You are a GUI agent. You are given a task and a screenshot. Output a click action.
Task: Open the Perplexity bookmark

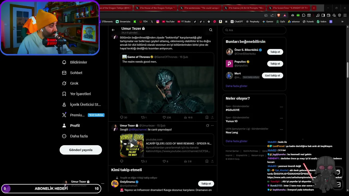[x=252, y=22]
